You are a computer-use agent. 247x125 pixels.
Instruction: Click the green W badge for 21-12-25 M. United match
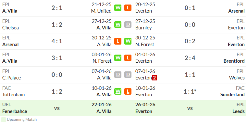point(118,8)
